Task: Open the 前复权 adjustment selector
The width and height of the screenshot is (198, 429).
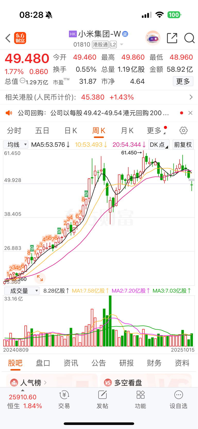Action: [183, 145]
